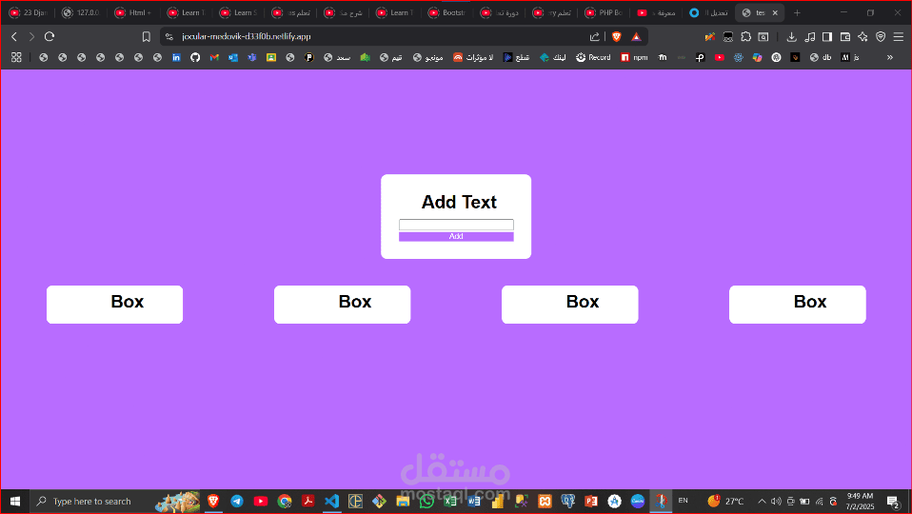Focus the Add Text input field
The width and height of the screenshot is (912, 514).
(456, 225)
